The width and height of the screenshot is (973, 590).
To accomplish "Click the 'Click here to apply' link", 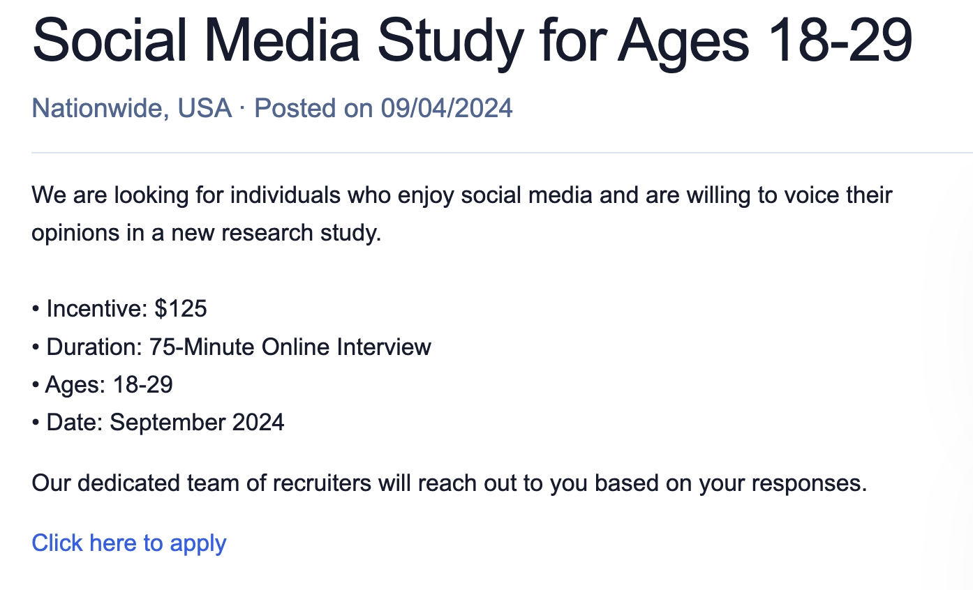I will click(129, 543).
